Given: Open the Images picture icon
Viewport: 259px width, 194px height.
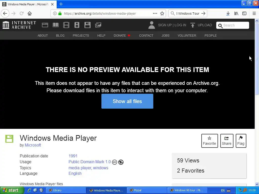Looking at the screenshot, I should pyautogui.click(x=98, y=25).
